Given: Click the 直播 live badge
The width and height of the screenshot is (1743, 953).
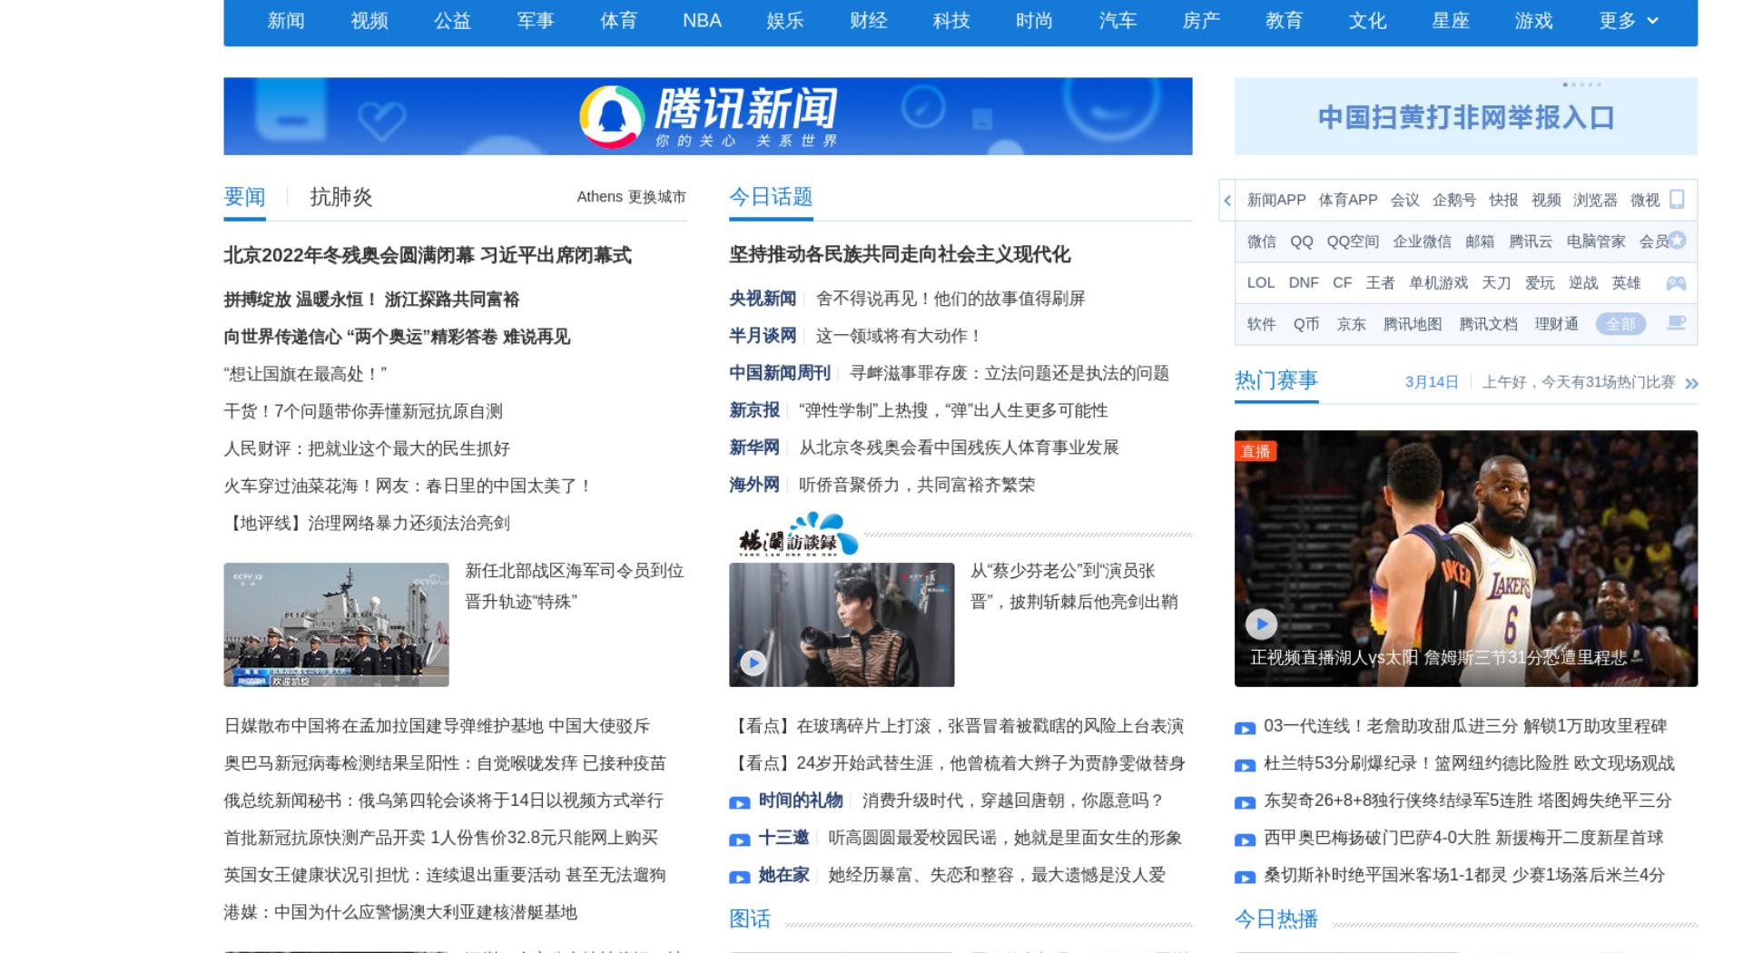Looking at the screenshot, I should (1256, 451).
